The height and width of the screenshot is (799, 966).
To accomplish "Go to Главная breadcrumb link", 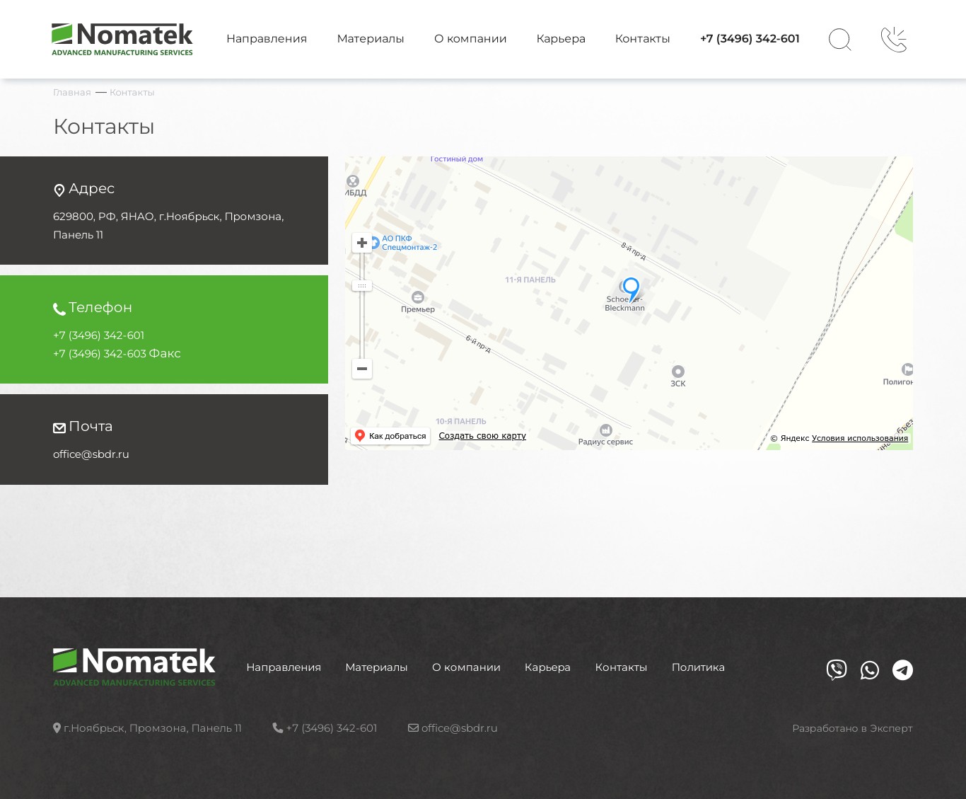I will coord(72,93).
